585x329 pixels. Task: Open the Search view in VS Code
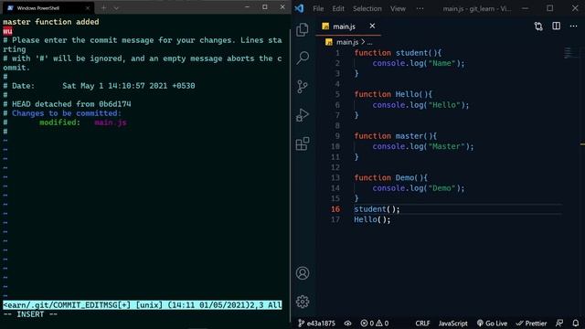pyautogui.click(x=303, y=58)
